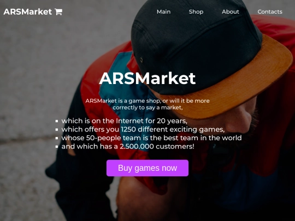Click the purple Buy games now button

click(x=147, y=168)
